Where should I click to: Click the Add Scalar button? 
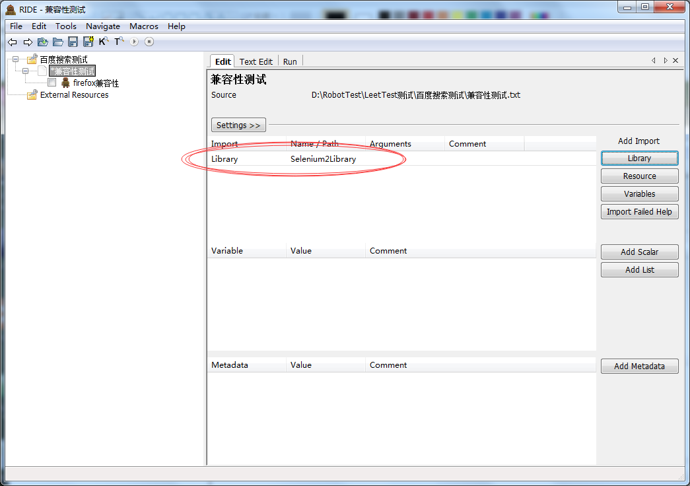pyautogui.click(x=639, y=252)
